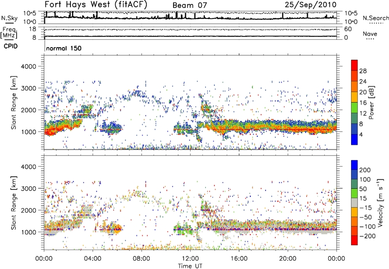Click the velocity panel 'Slant Range [km]' label
The image size is (389, 269).
coord(14,203)
